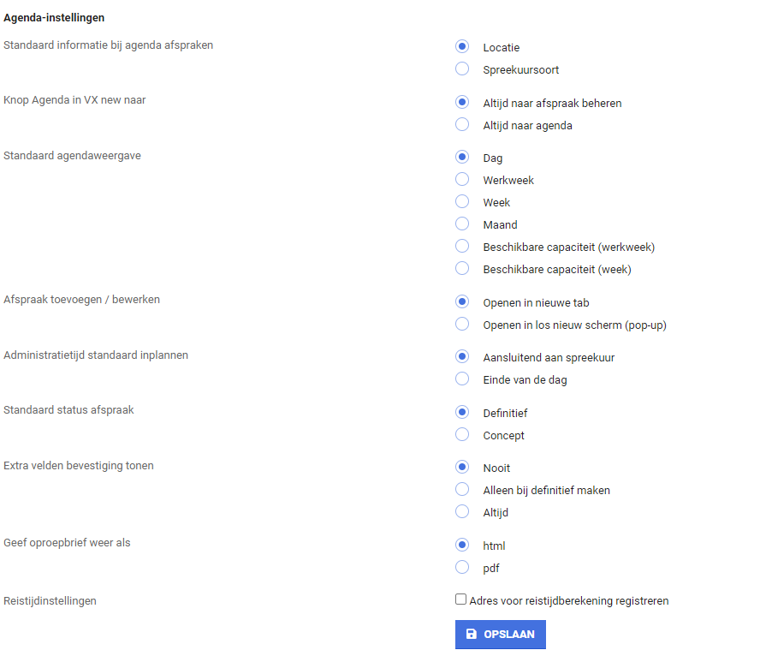Select Beschikbare capaciteit (werkweek) option

462,247
